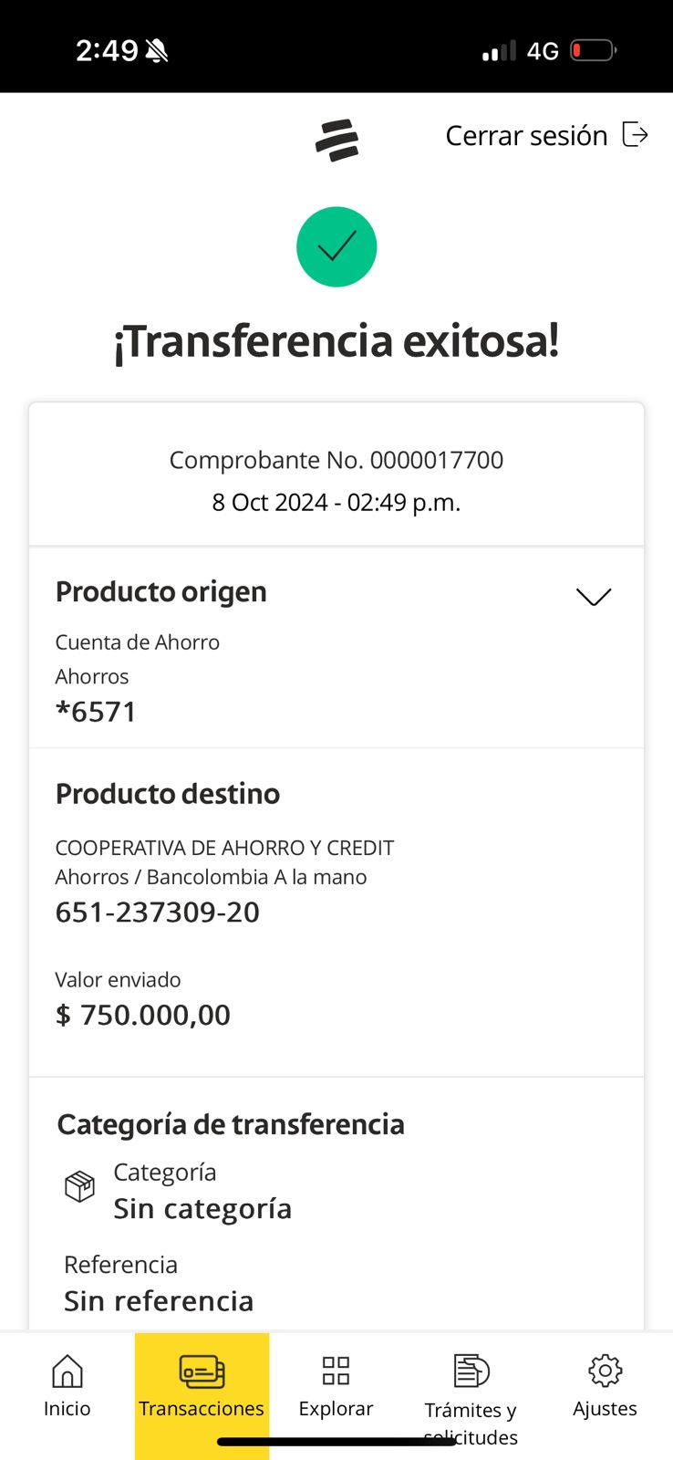Tap the green success checkmark icon

(336, 247)
